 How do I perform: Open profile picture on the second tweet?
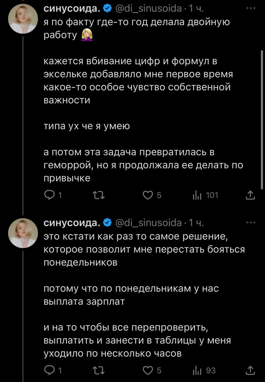pos(23,233)
